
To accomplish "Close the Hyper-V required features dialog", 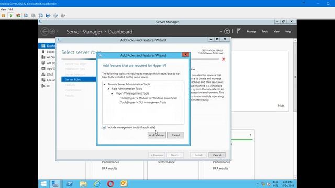I will pyautogui.click(x=185, y=55).
